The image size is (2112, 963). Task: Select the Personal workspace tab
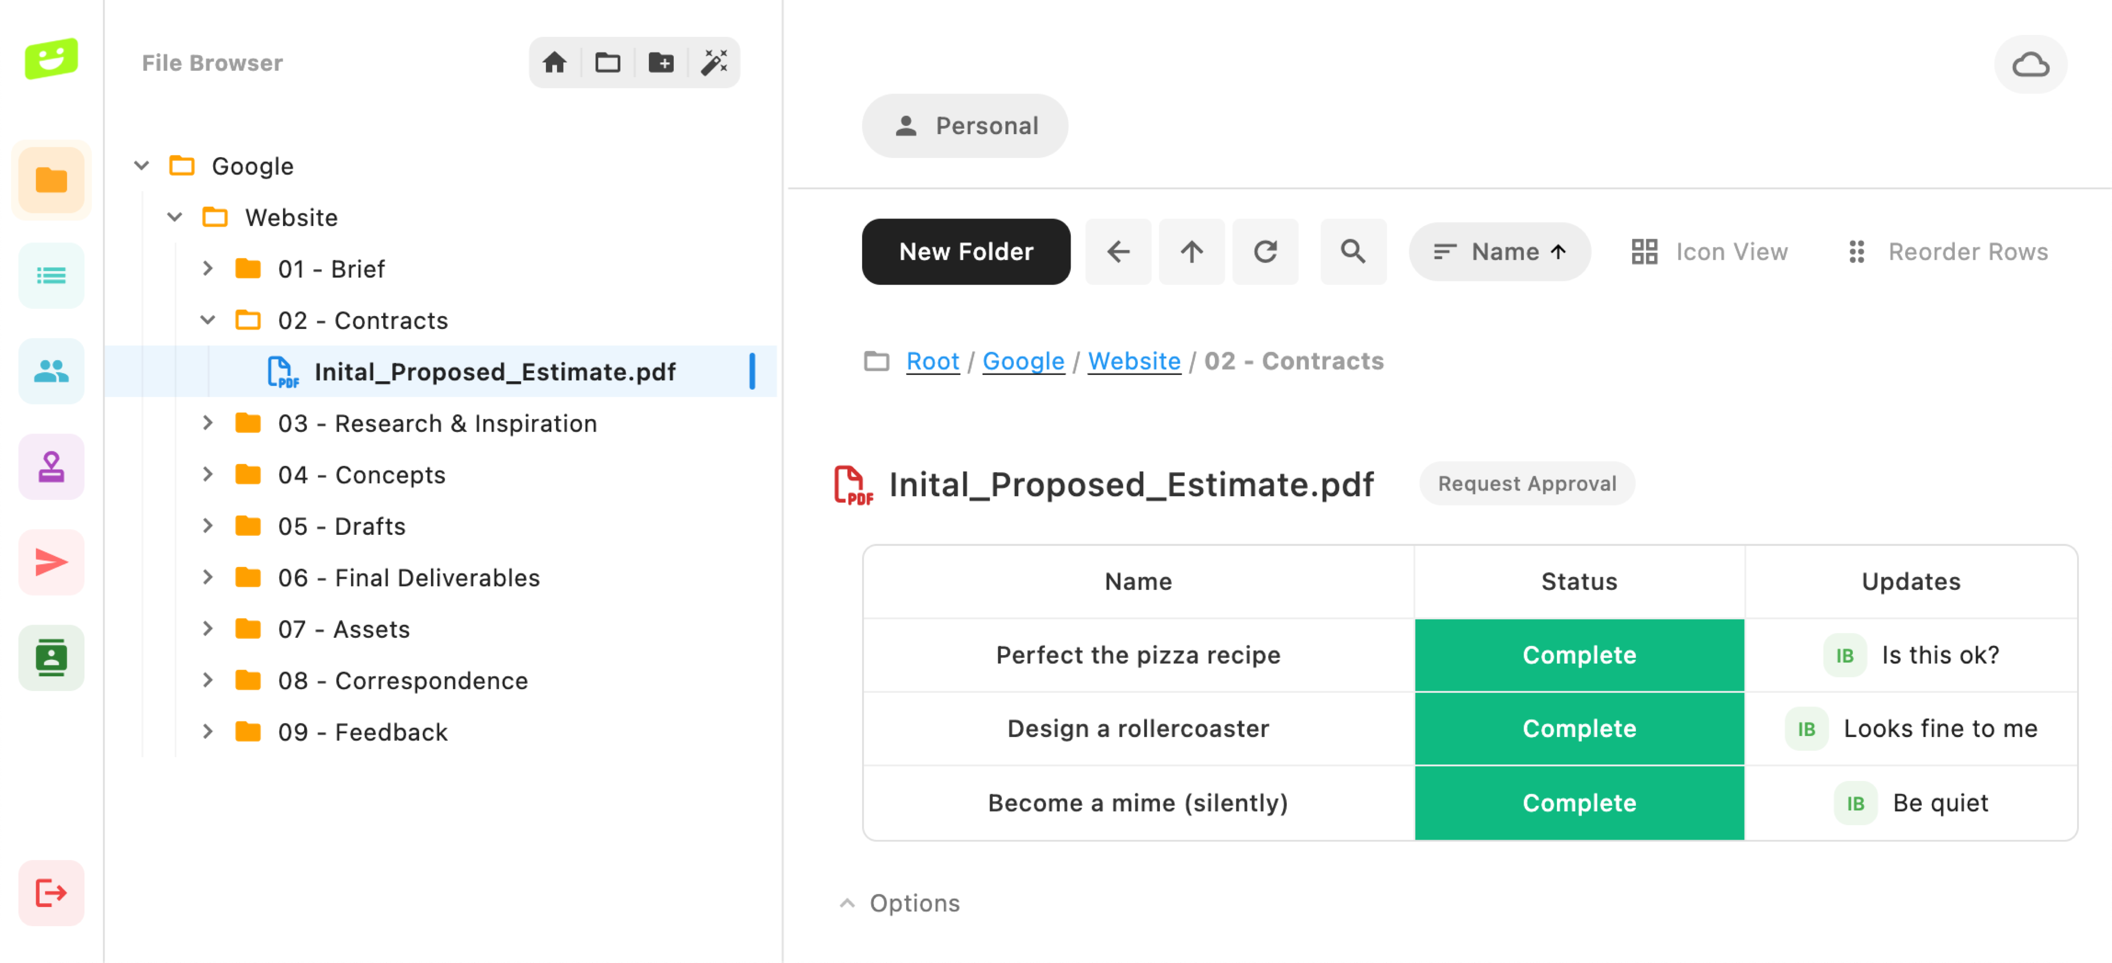click(965, 126)
